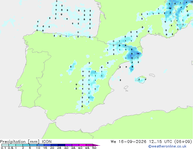
Task: Click the forecast step label (06+09)
Action: pos(183,142)
